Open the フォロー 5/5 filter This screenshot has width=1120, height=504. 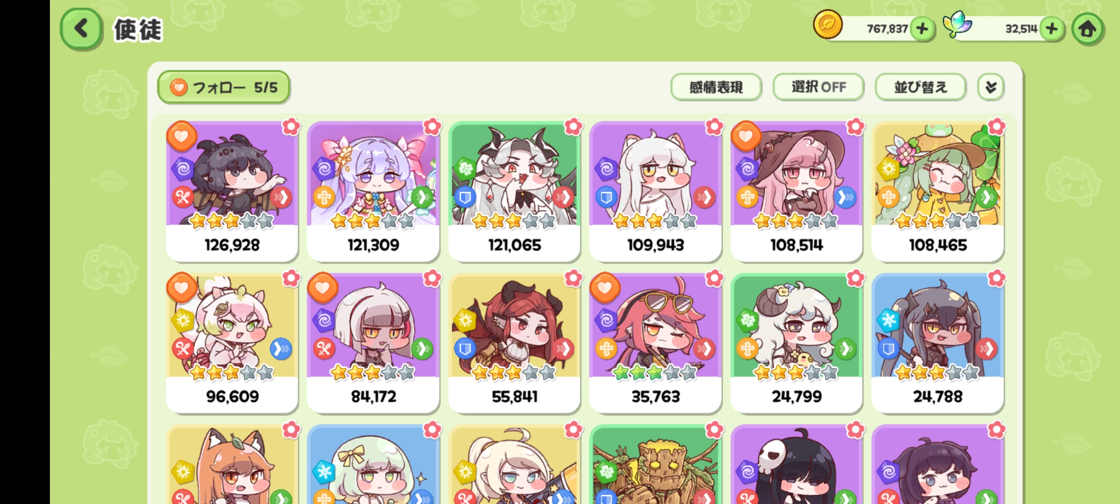pyautogui.click(x=224, y=87)
